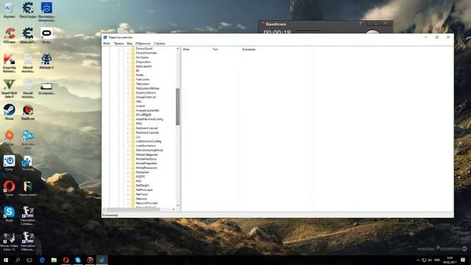Open the Избранное menu

(143, 43)
